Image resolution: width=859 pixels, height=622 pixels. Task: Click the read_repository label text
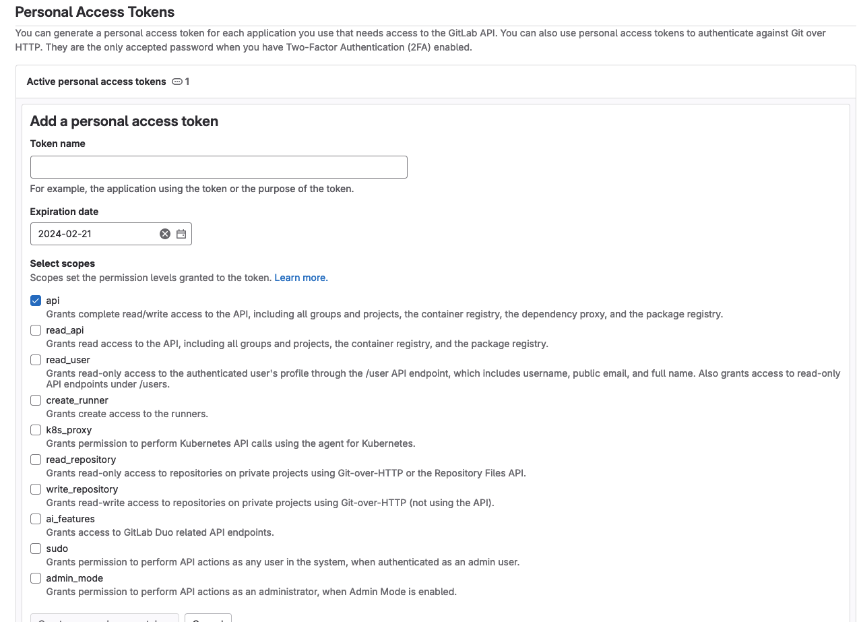[x=81, y=460]
